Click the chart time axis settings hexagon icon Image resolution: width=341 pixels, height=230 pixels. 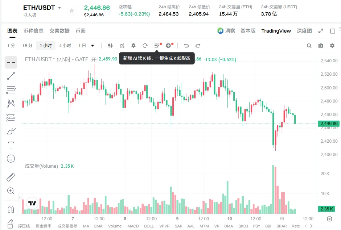329,219
